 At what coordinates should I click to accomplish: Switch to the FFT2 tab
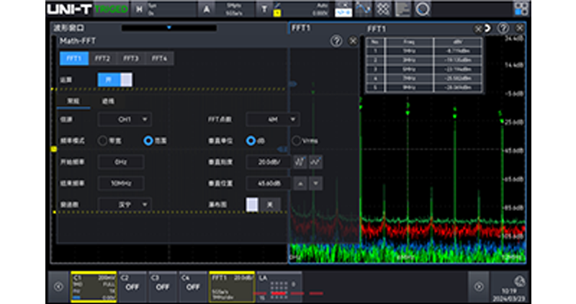pos(102,58)
